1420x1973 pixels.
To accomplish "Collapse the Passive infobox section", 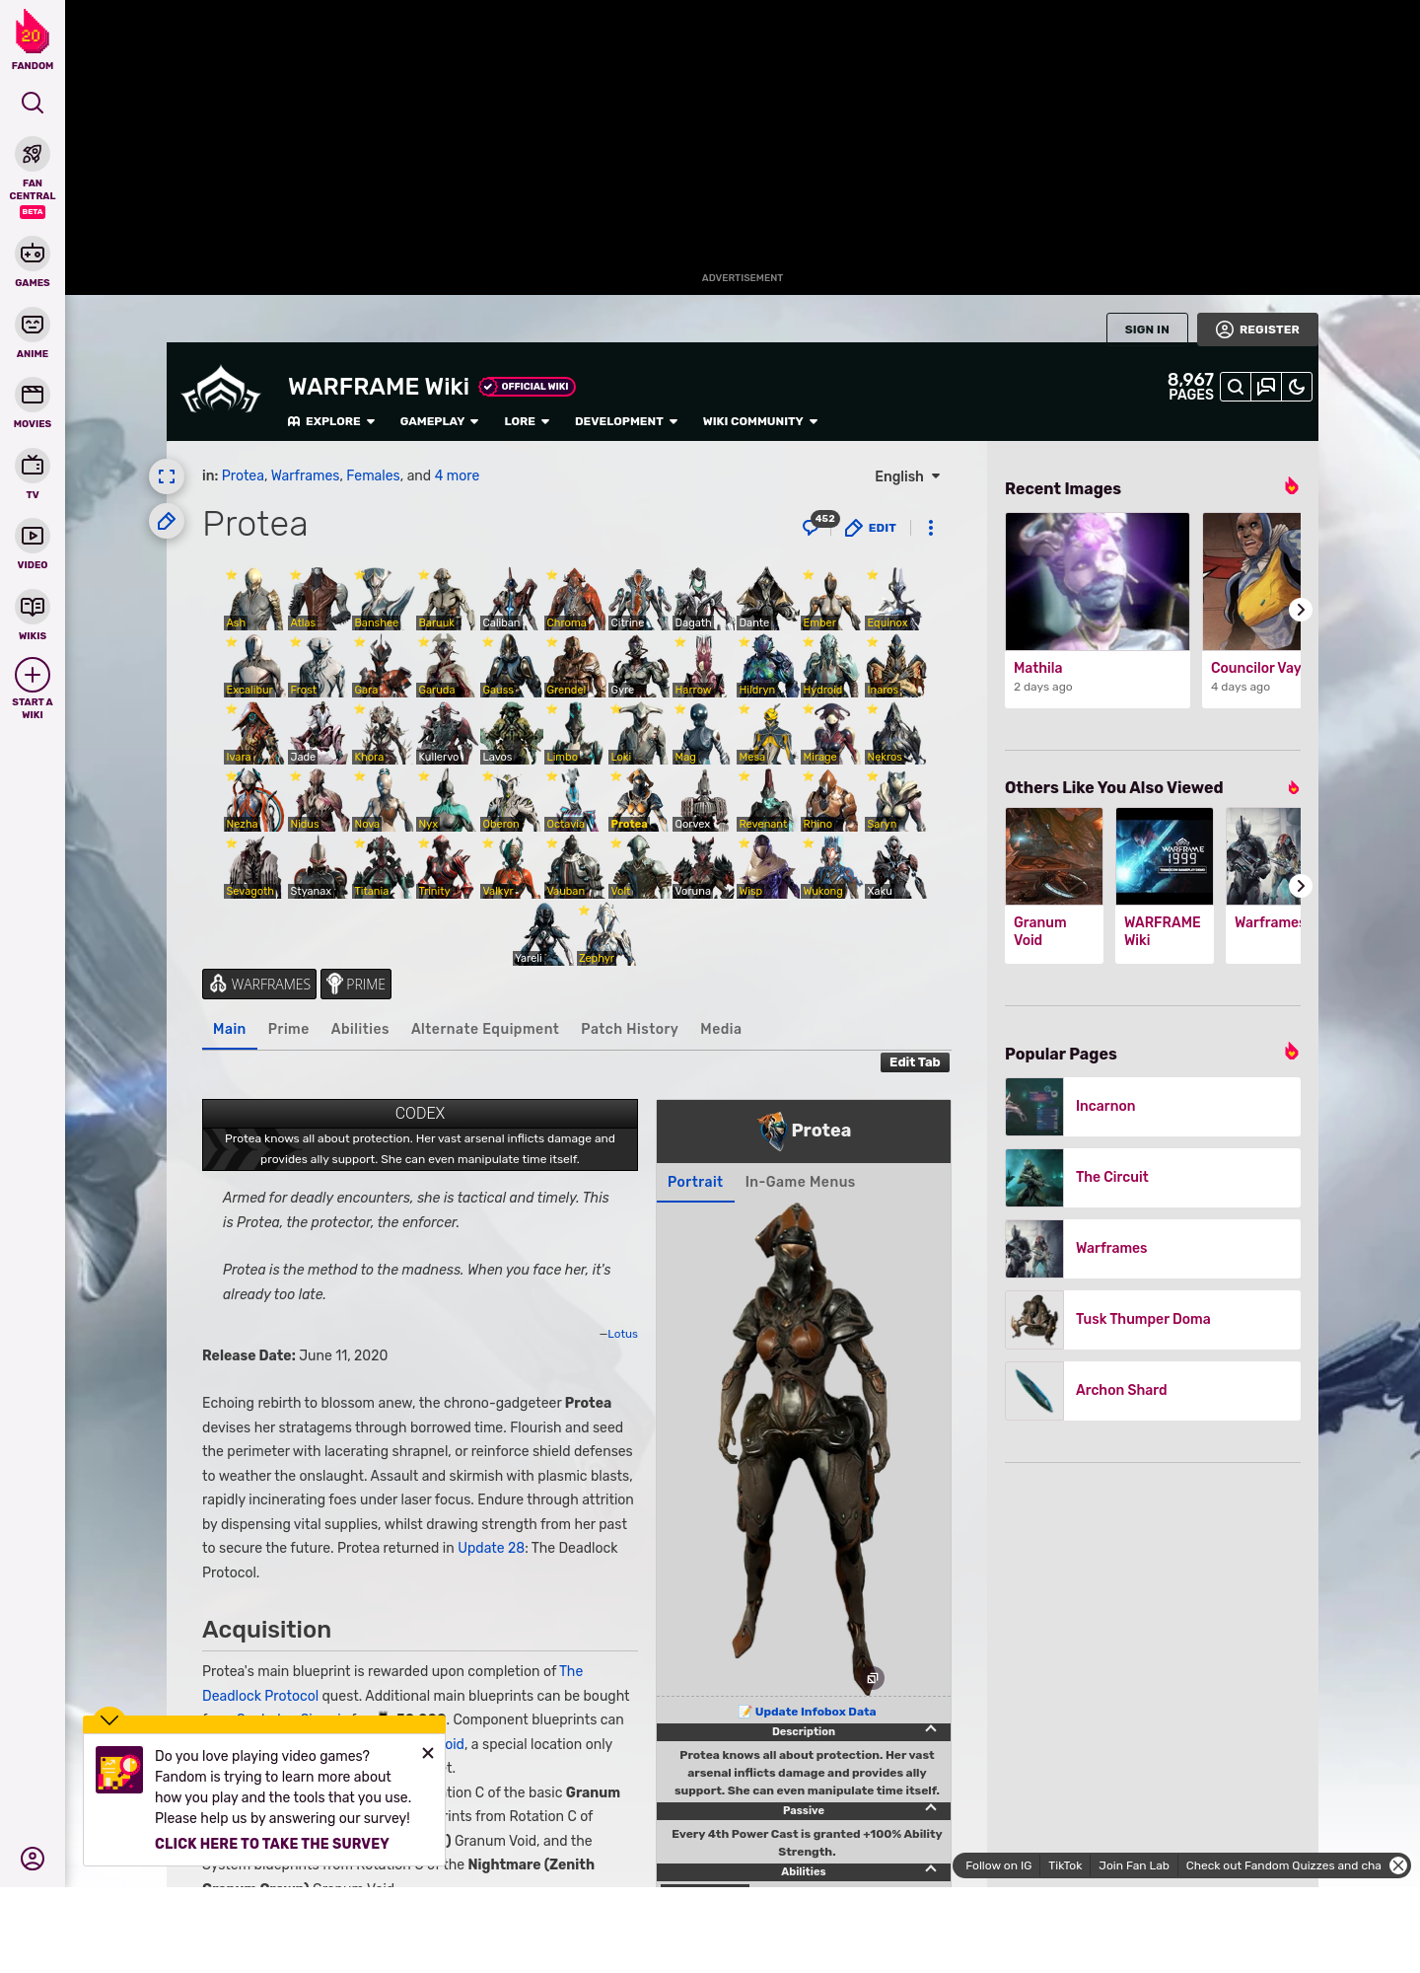I will 930,1808.
